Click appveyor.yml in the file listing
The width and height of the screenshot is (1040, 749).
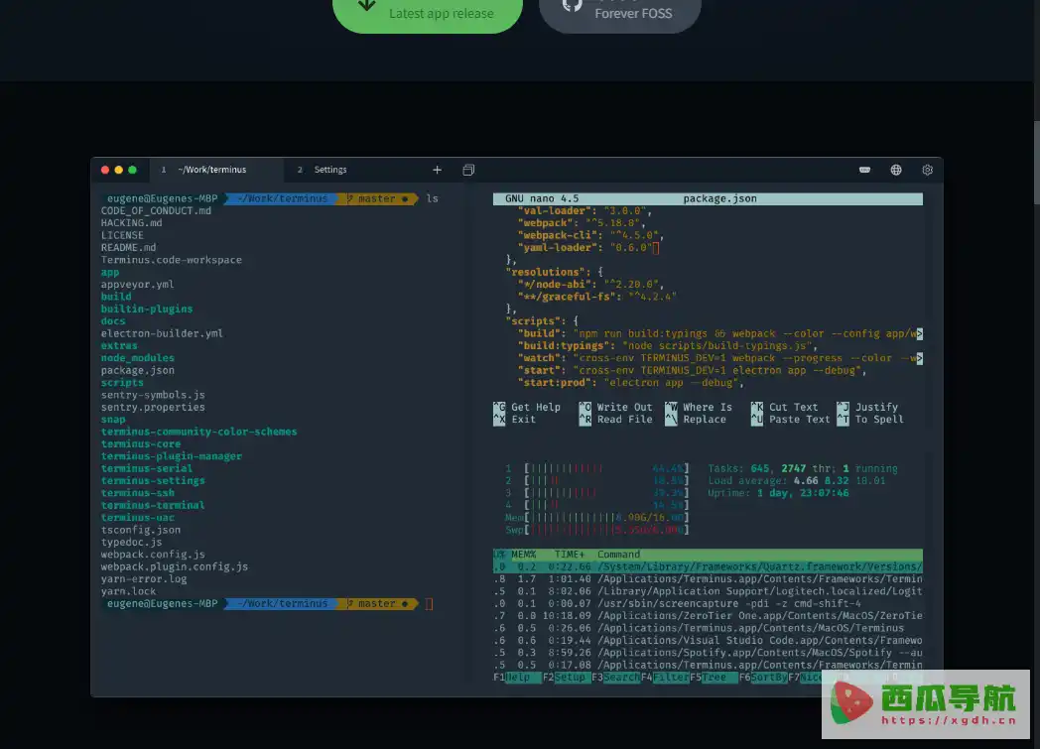(x=137, y=285)
